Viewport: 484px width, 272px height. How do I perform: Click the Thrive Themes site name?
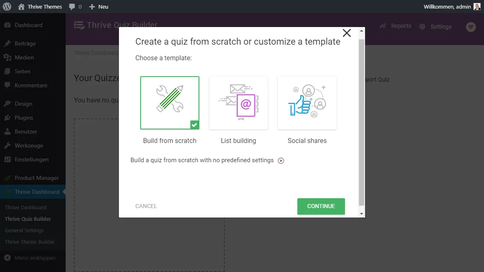[x=45, y=7]
